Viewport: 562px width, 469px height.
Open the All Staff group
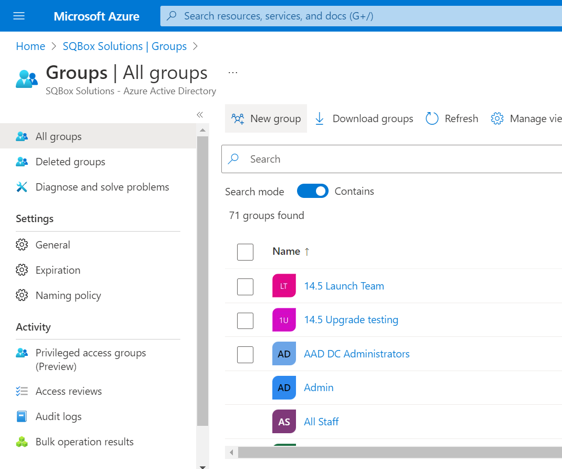321,422
